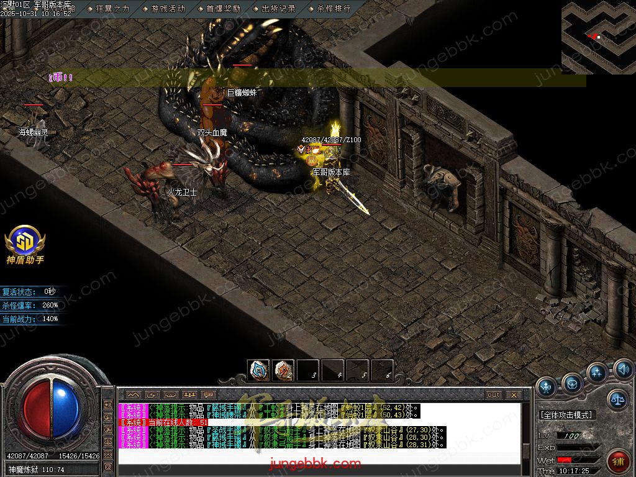Open the 神盾助手 shield assistant icon
This screenshot has width=636, height=477.
click(25, 243)
